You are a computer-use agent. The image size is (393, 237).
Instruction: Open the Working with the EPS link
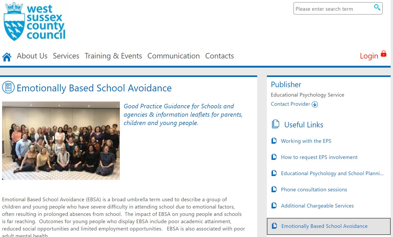coord(306,141)
